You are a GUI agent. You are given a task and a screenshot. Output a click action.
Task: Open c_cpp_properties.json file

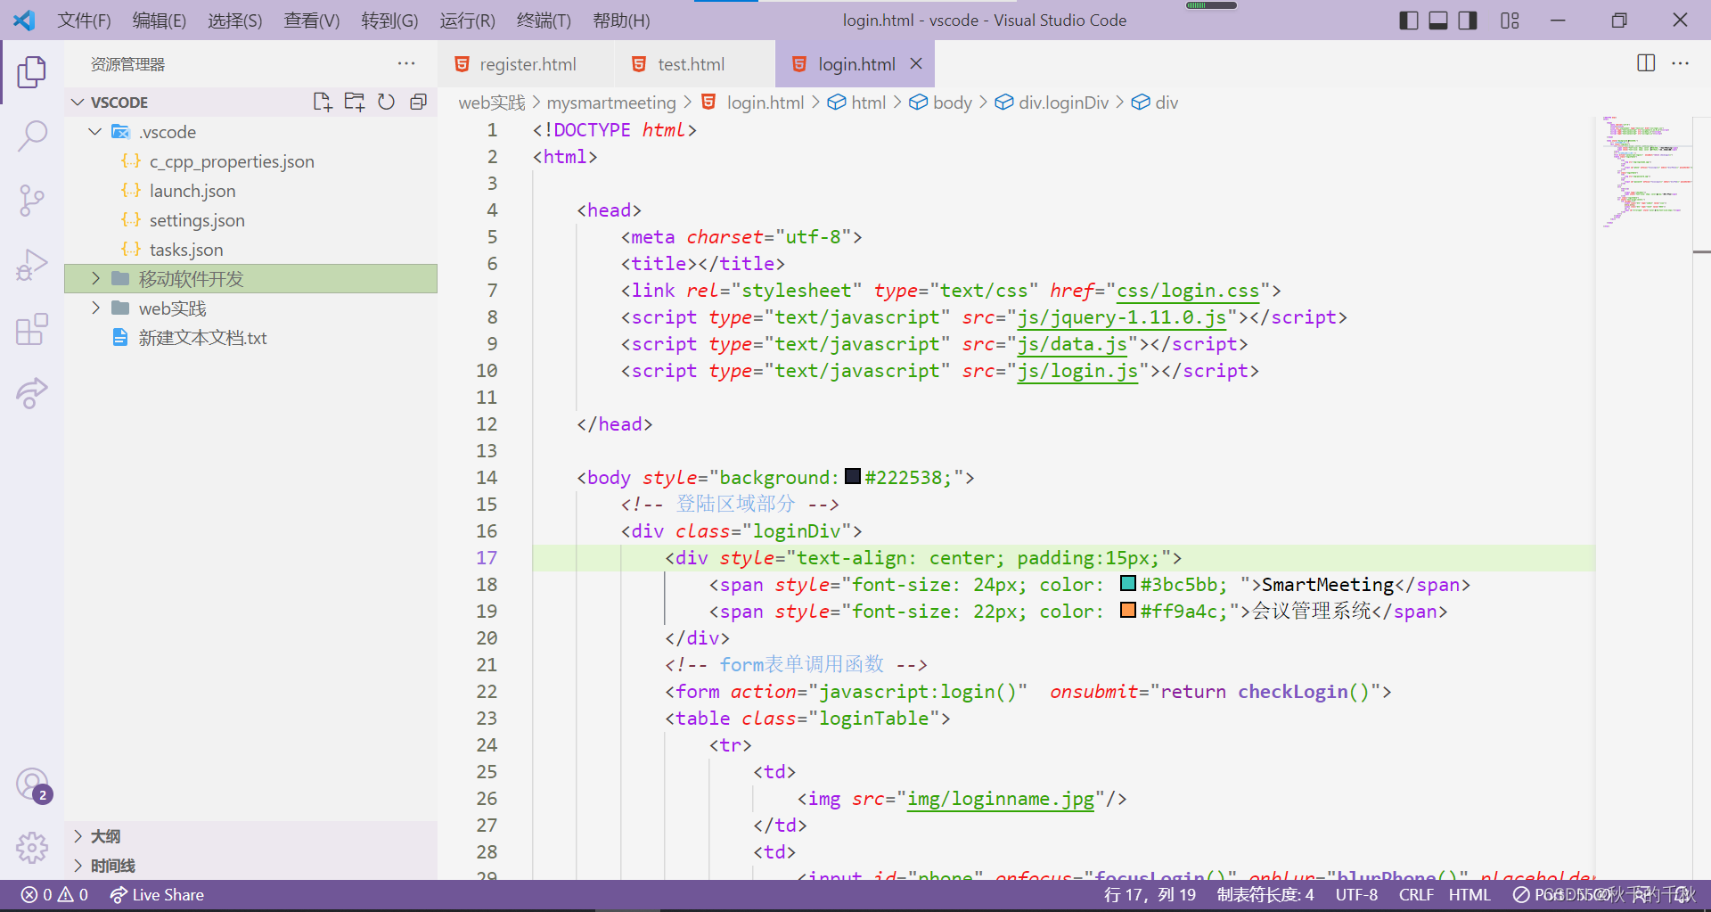point(250,161)
